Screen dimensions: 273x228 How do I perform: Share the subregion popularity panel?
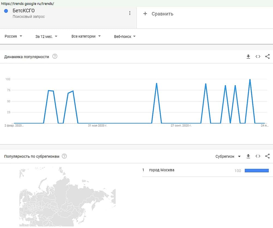pyautogui.click(x=267, y=156)
